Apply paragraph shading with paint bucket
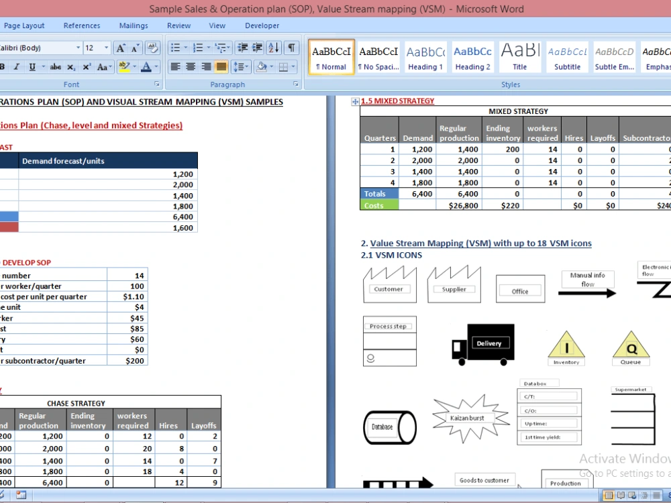This screenshot has height=503, width=671. [x=262, y=66]
